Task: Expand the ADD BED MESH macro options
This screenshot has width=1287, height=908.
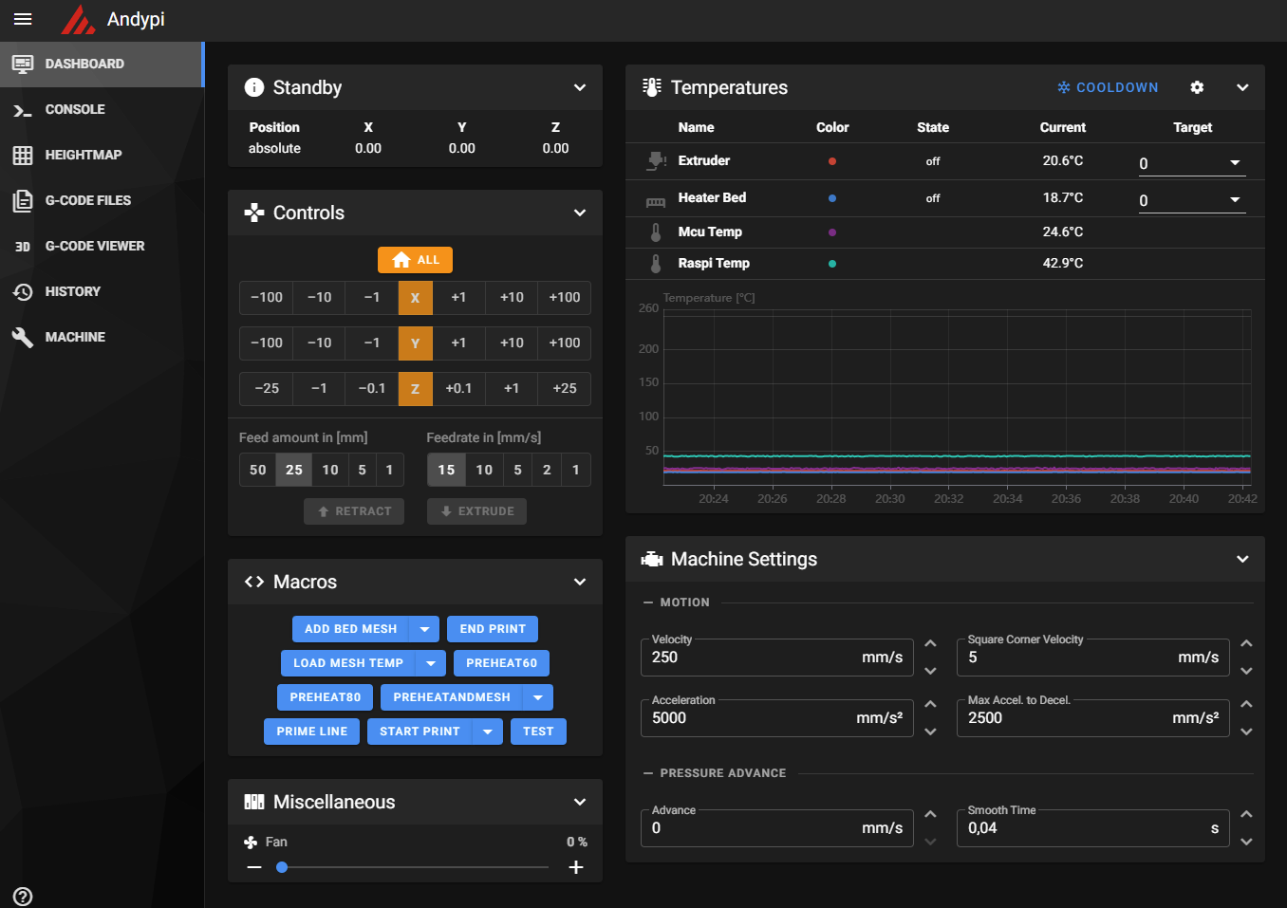Action: 424,629
